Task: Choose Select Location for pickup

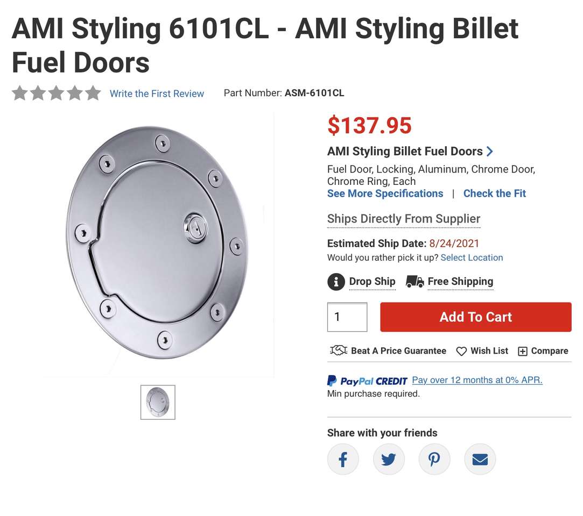Action: tap(472, 257)
